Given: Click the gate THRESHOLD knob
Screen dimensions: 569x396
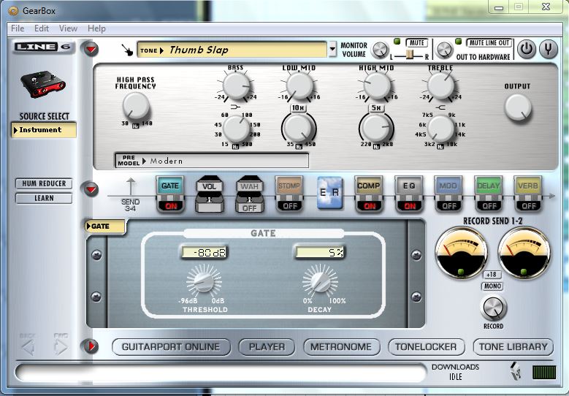Looking at the screenshot, I should [204, 281].
